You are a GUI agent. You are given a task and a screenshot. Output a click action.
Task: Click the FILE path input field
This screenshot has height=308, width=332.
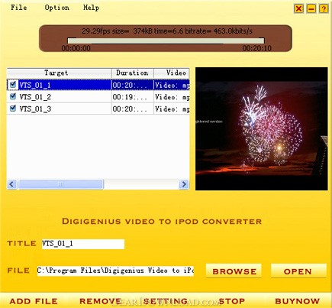[x=115, y=271]
